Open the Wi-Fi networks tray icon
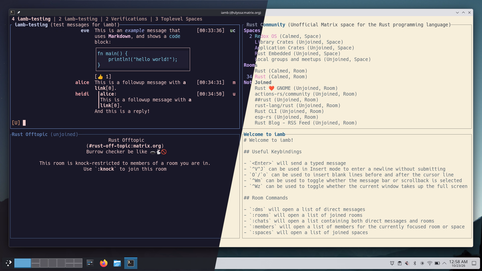Screen dimensions: 482x271 point(430,263)
